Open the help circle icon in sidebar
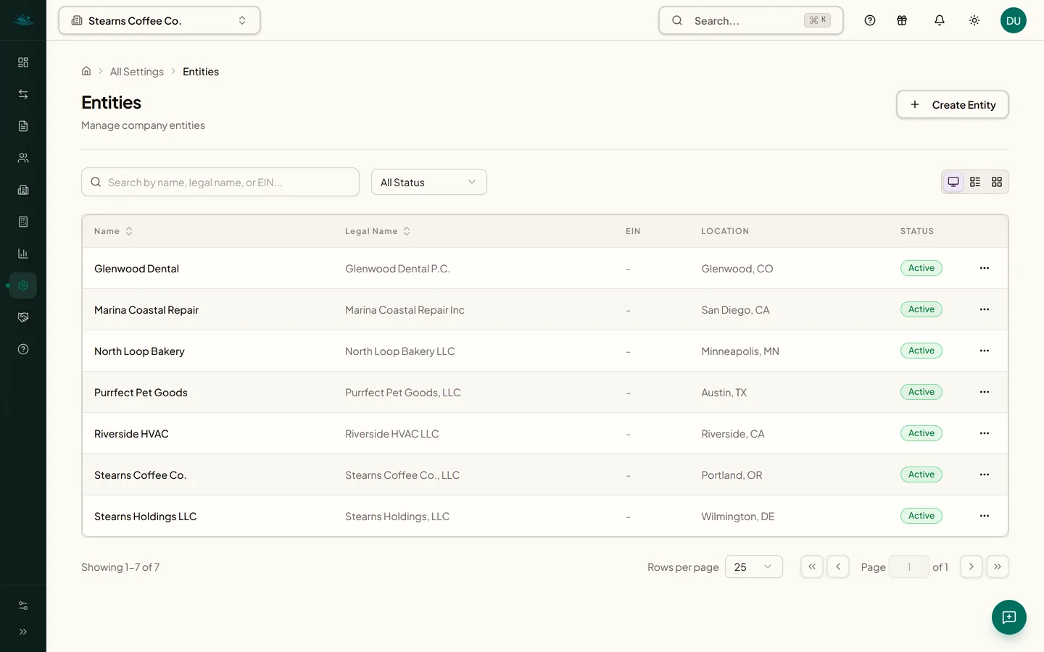 [23, 349]
